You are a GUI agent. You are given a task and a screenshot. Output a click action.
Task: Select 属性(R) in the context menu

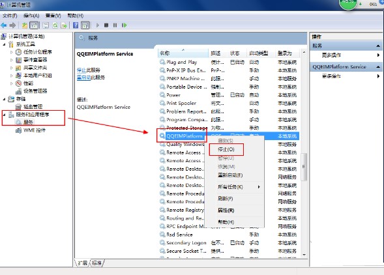point(226,210)
